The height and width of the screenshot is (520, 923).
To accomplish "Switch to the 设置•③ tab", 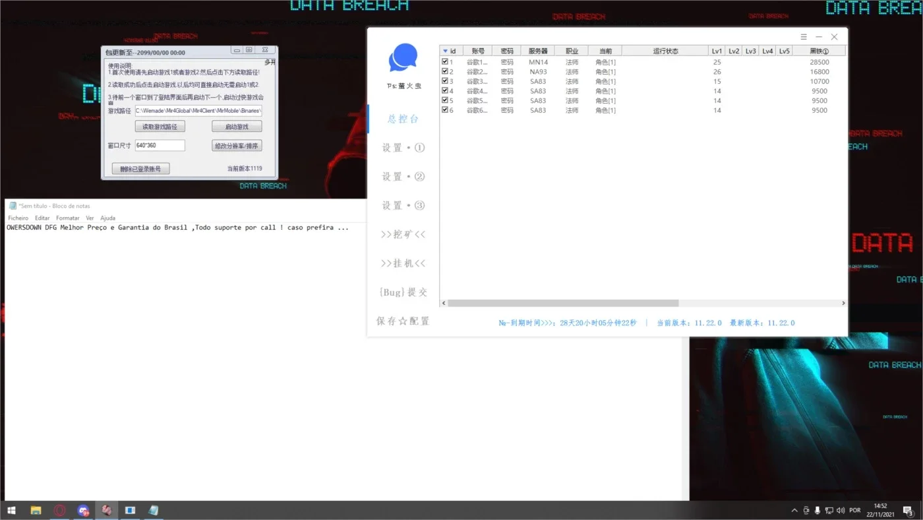I will click(x=403, y=206).
